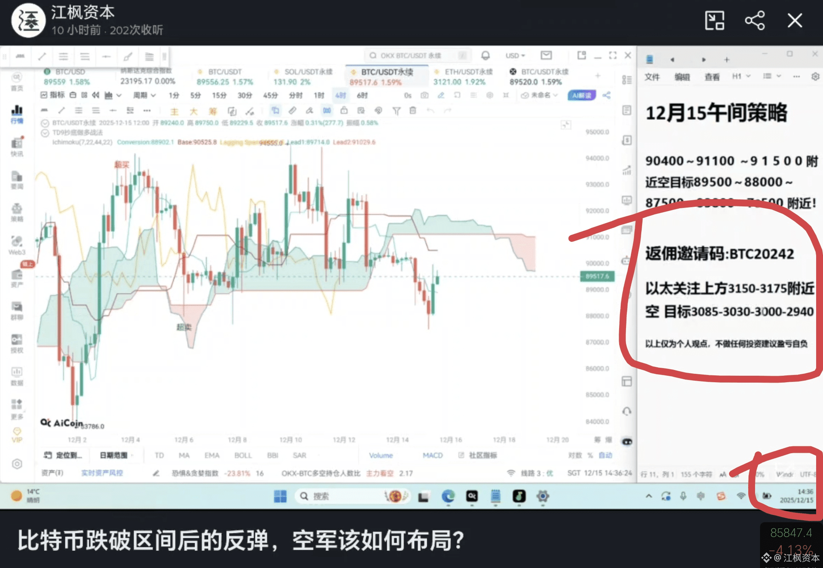This screenshot has height=568, width=823.
Task: Select the ruler measurement tool
Action: [292, 111]
